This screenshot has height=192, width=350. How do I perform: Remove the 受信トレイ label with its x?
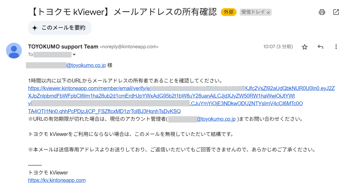(268, 12)
